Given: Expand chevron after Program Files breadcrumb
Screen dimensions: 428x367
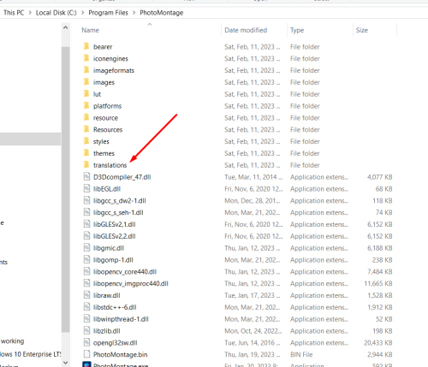Looking at the screenshot, I should pos(134,13).
